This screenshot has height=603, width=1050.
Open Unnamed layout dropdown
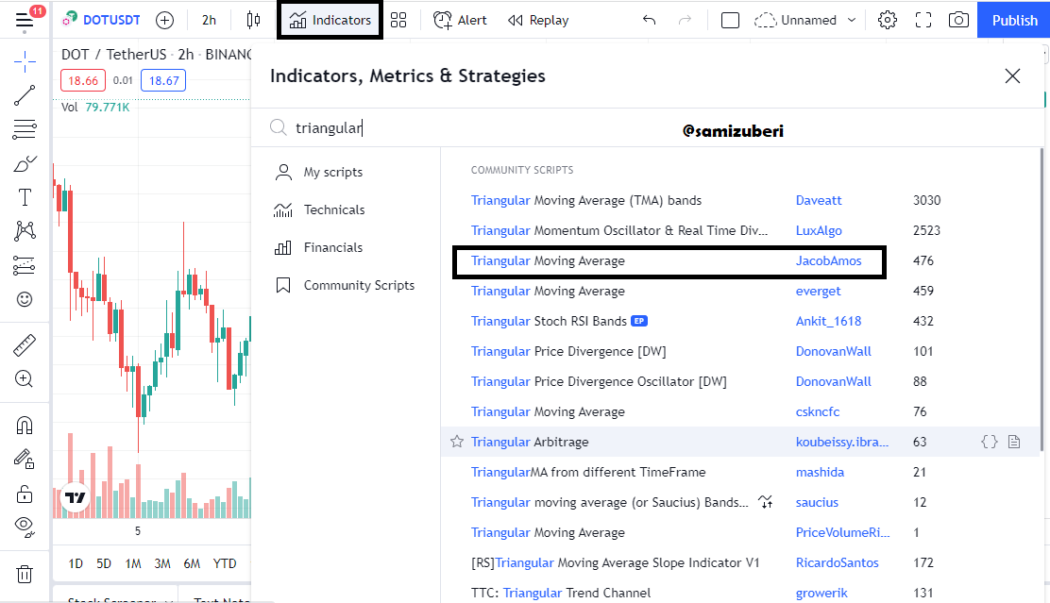805,20
